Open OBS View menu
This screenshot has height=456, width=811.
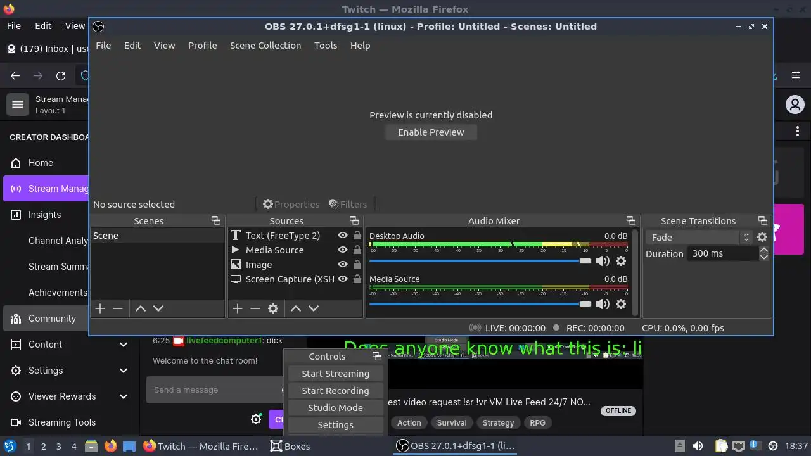[164, 46]
